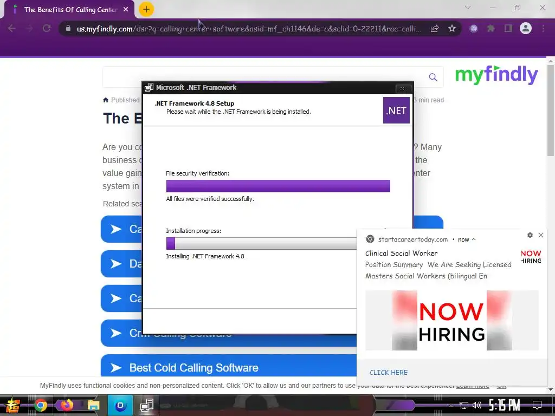Close The Benefits Of Calling Center tab

click(x=126, y=10)
